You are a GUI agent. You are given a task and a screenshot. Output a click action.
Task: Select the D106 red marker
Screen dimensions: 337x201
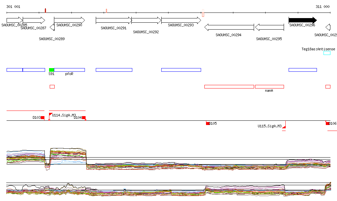tap(327, 123)
